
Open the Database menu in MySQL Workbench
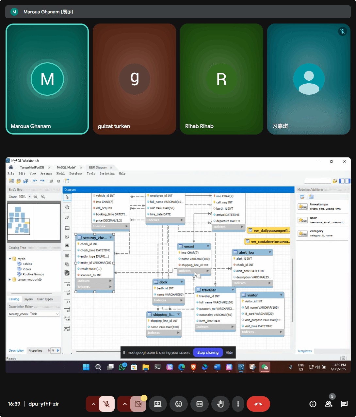point(76,174)
